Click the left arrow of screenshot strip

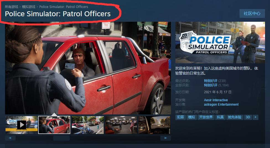pyautogui.click(x=10, y=138)
